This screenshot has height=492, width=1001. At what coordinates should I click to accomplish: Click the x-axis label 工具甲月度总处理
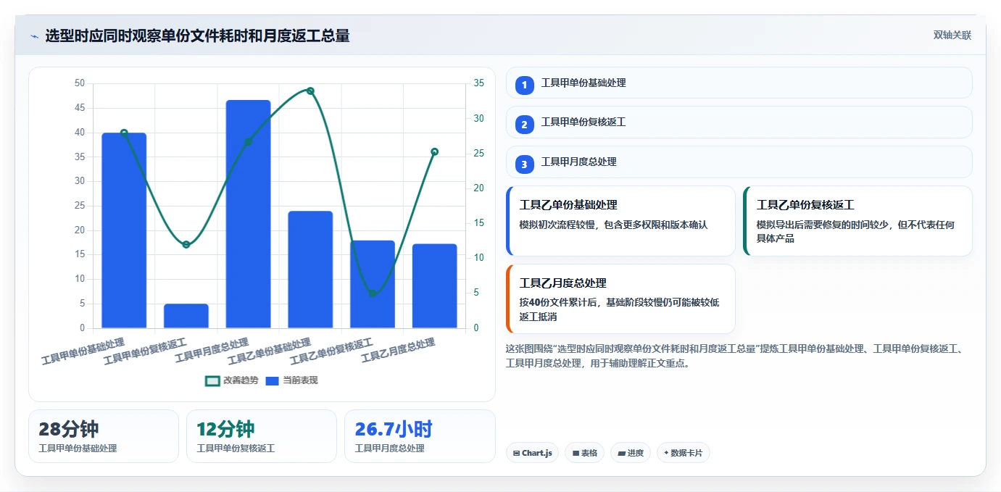pyautogui.click(x=212, y=349)
